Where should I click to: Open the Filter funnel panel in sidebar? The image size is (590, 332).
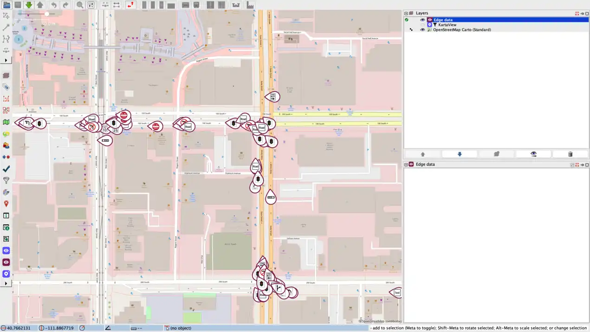(x=6, y=180)
